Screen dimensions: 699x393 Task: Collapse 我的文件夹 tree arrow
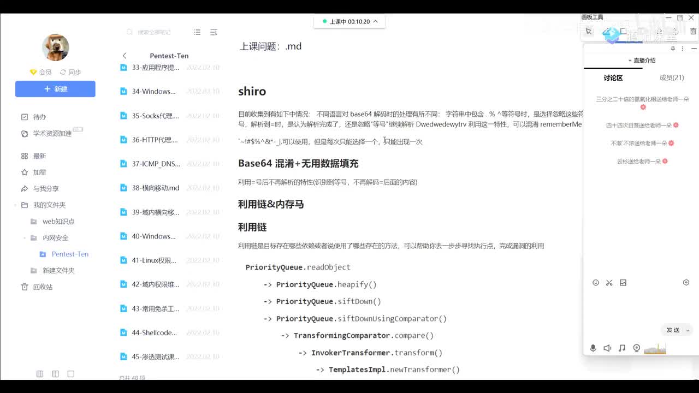[15, 205]
